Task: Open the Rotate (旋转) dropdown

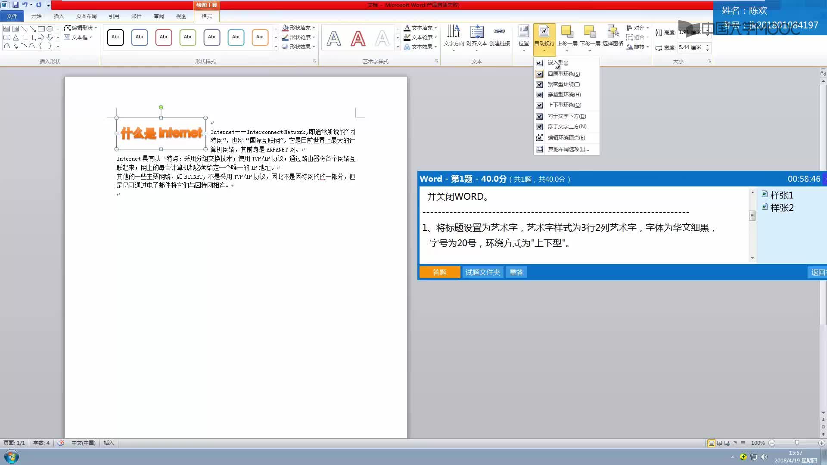Action: (x=637, y=46)
